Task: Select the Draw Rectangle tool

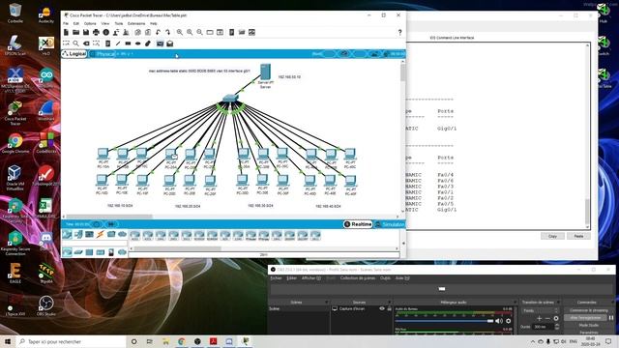Action: pos(128,43)
